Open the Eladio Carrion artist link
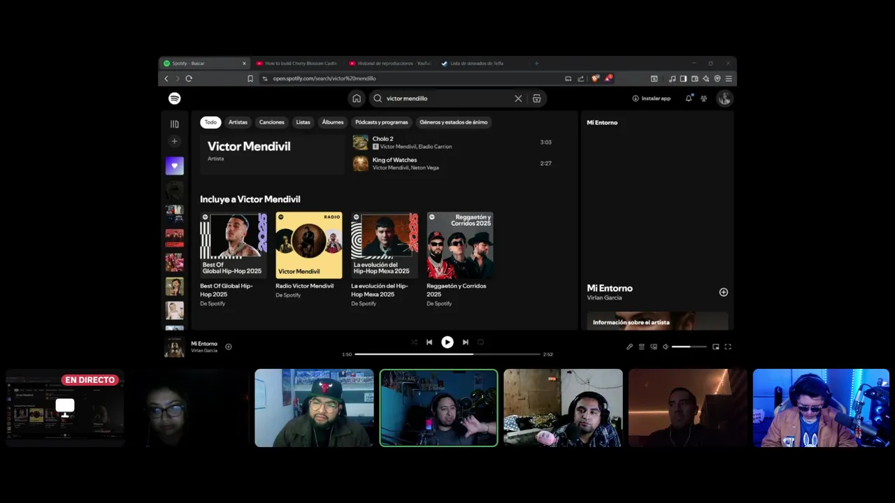 [435, 147]
